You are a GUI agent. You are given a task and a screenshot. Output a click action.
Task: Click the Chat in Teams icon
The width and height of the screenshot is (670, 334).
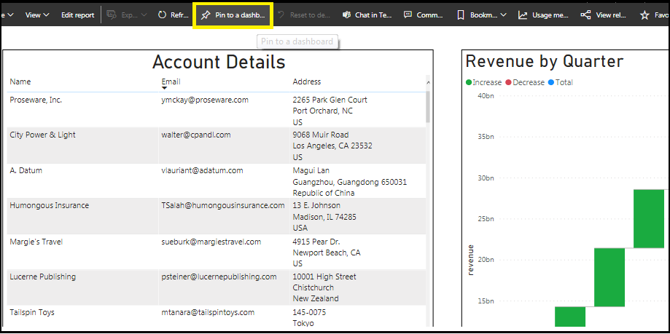click(346, 15)
